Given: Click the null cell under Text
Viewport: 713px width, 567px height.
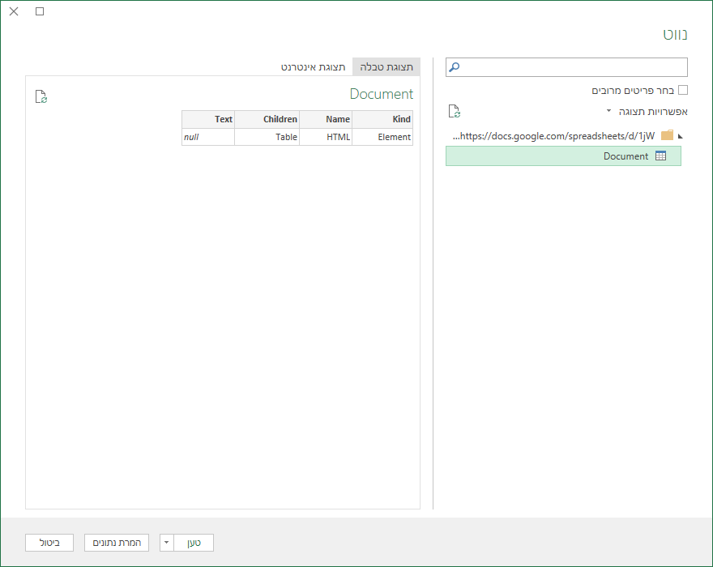Looking at the screenshot, I should tap(208, 137).
